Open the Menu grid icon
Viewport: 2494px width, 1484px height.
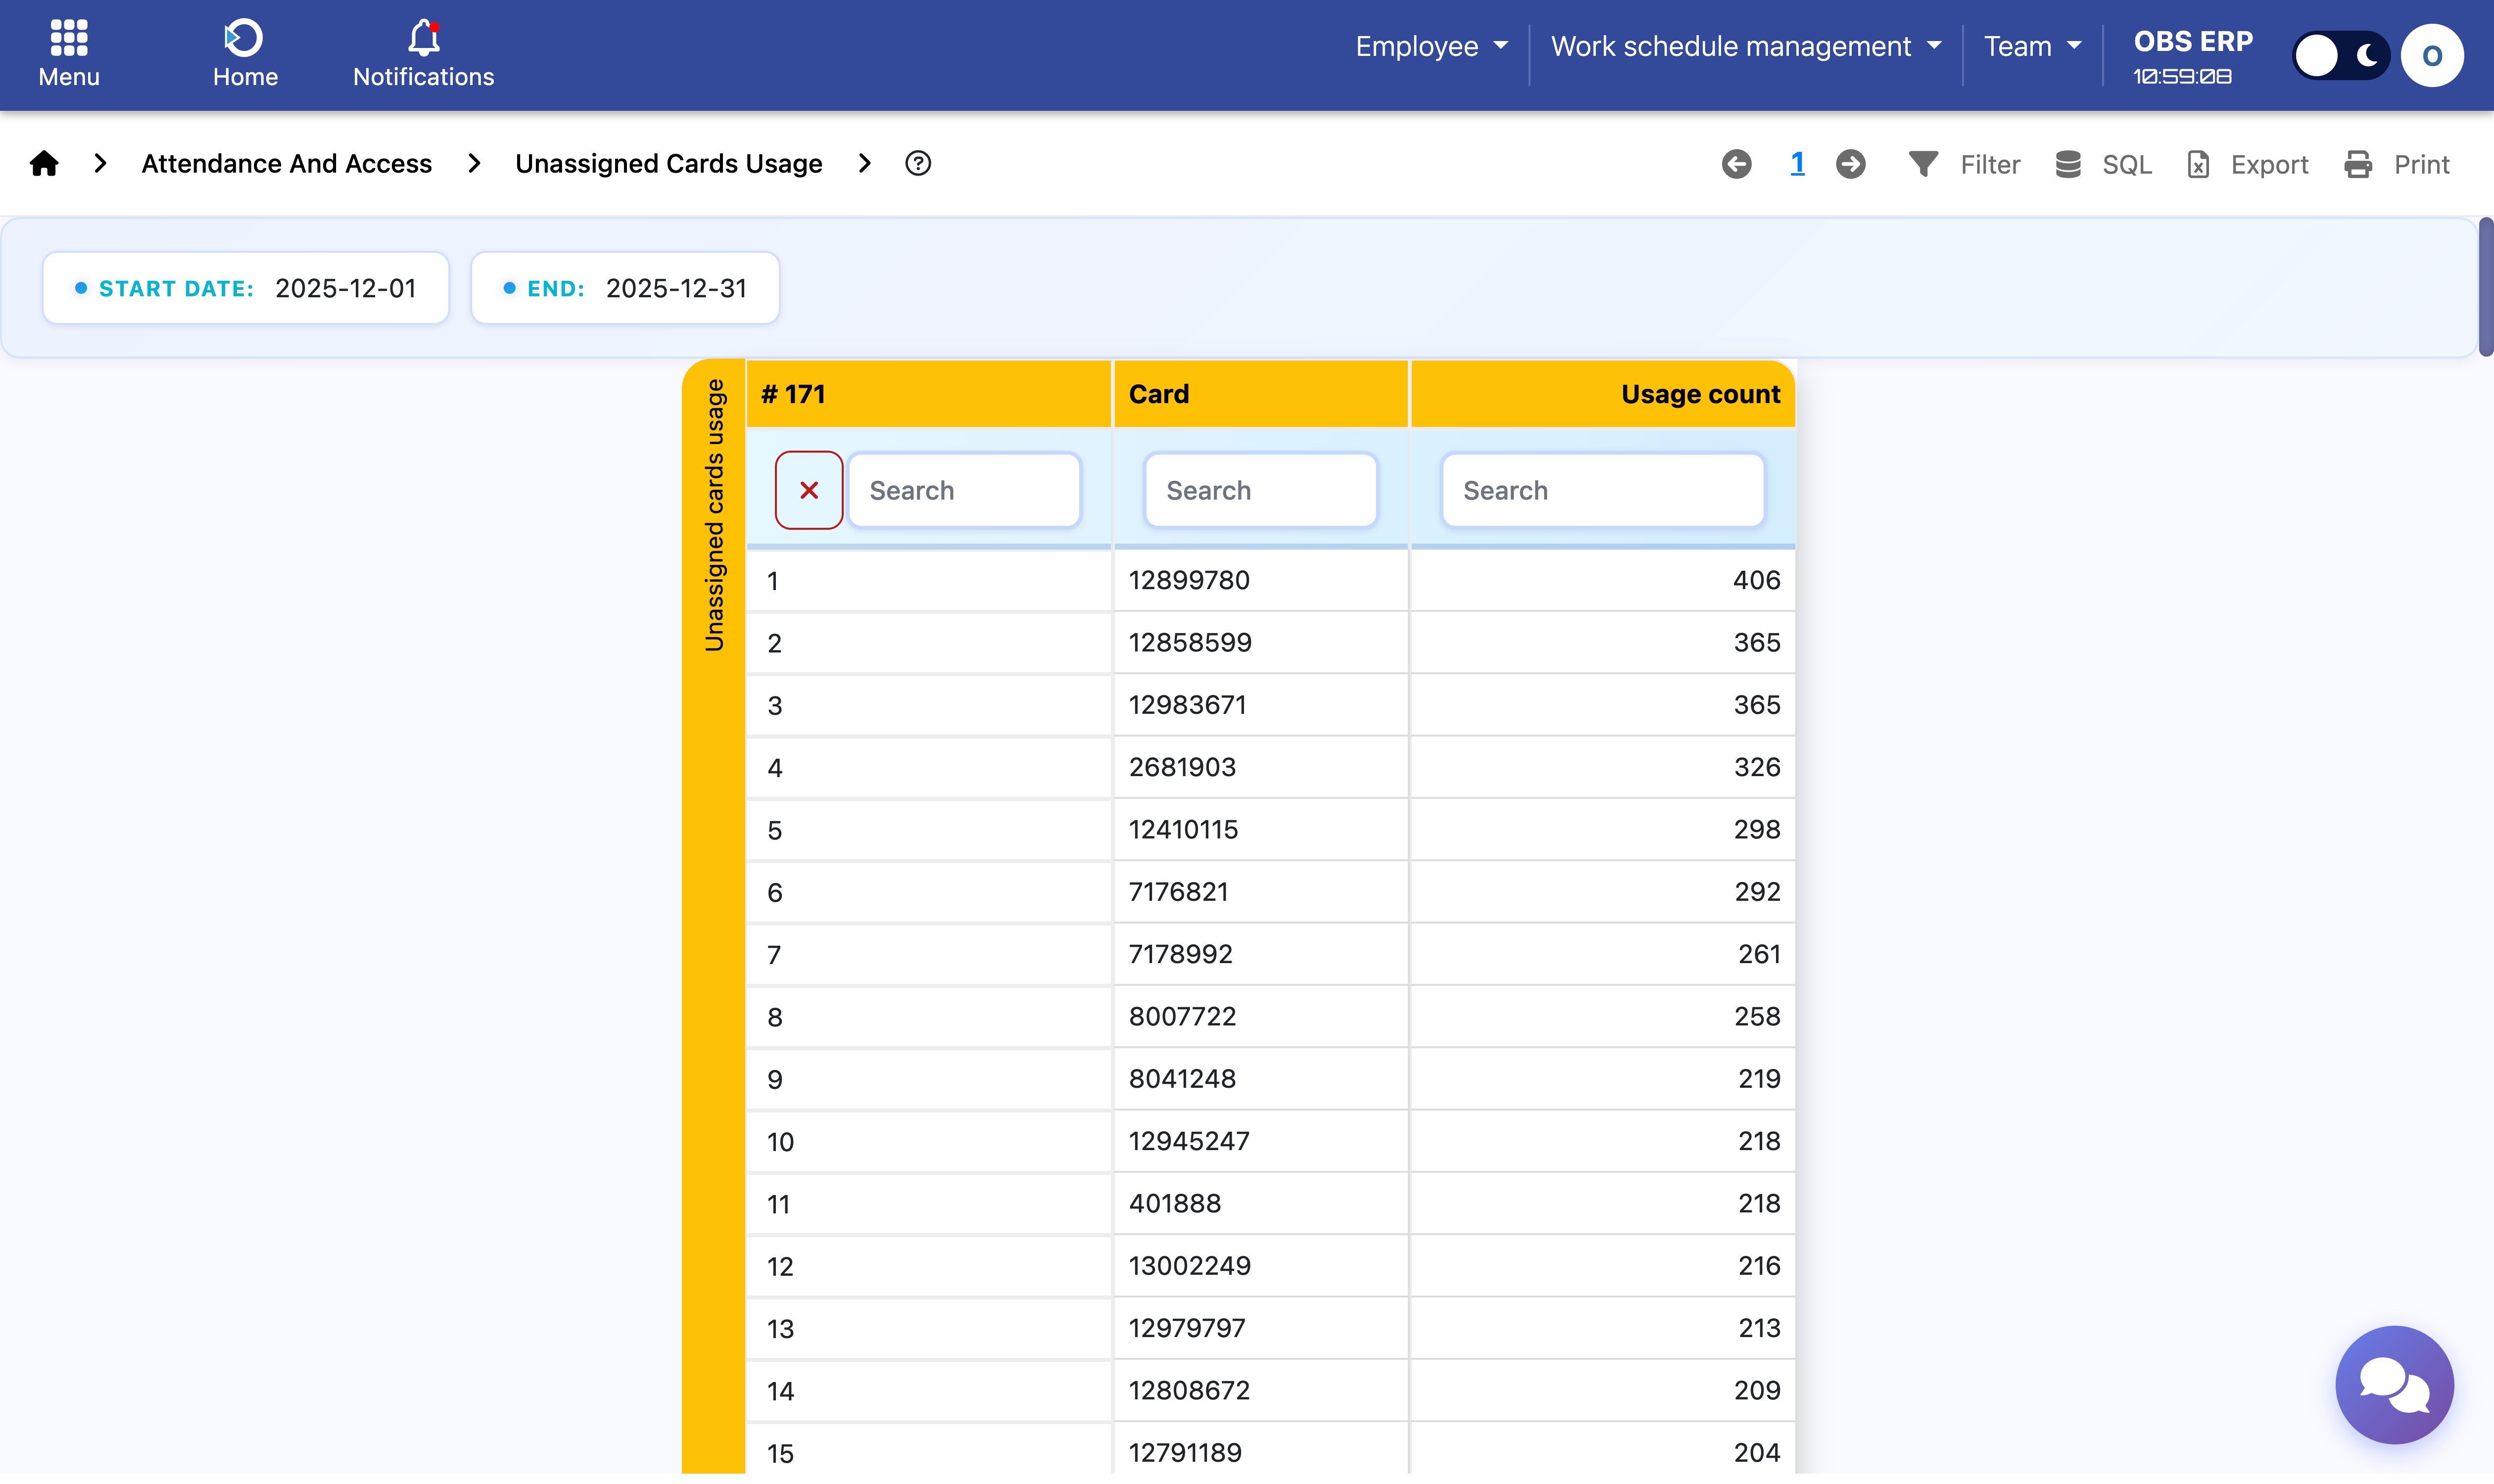[x=69, y=39]
